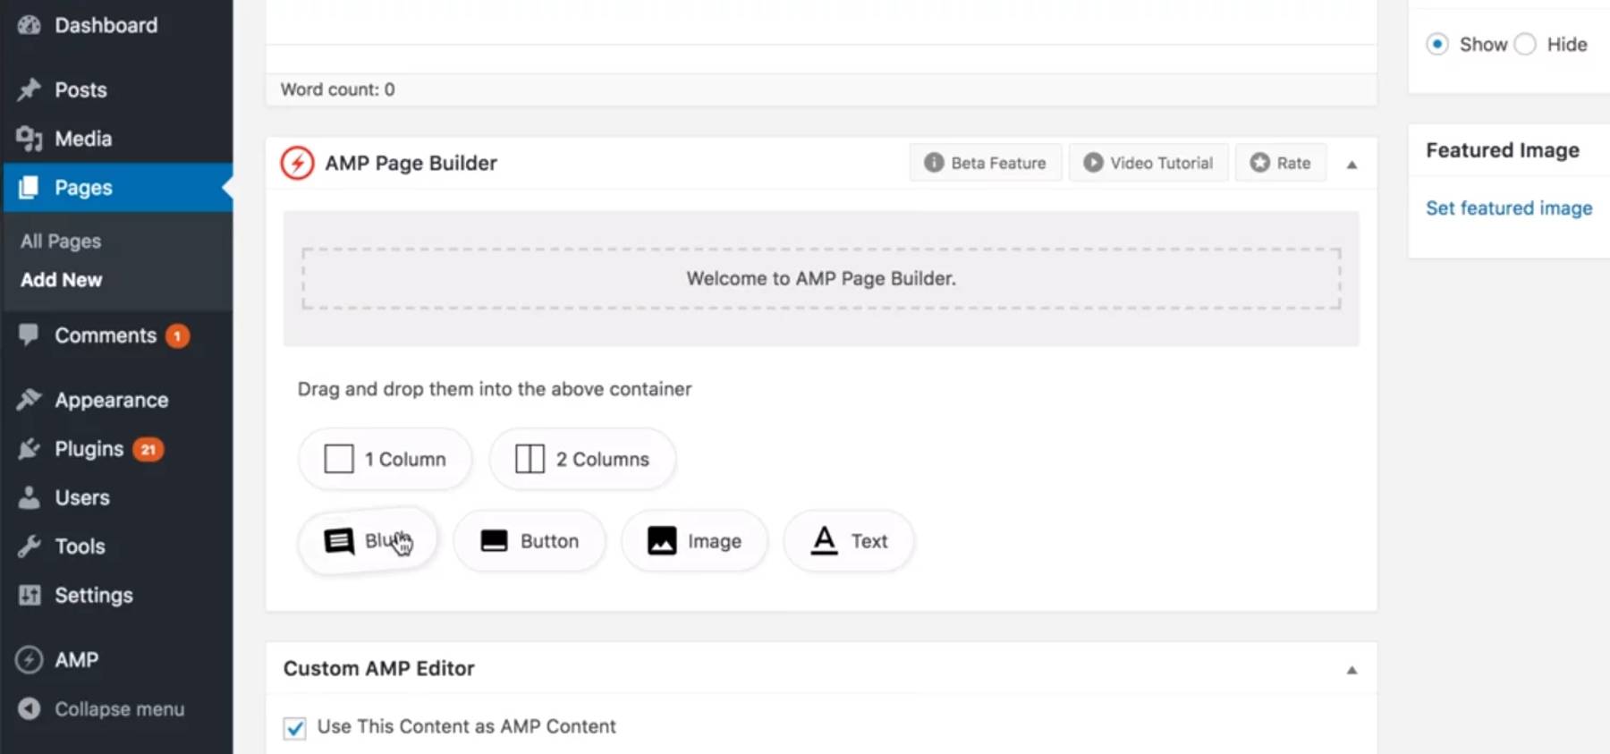This screenshot has width=1610, height=754.
Task: Click the Tools wrench icon
Action: point(29,546)
